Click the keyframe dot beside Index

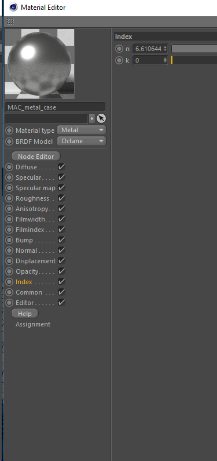pos(10,282)
